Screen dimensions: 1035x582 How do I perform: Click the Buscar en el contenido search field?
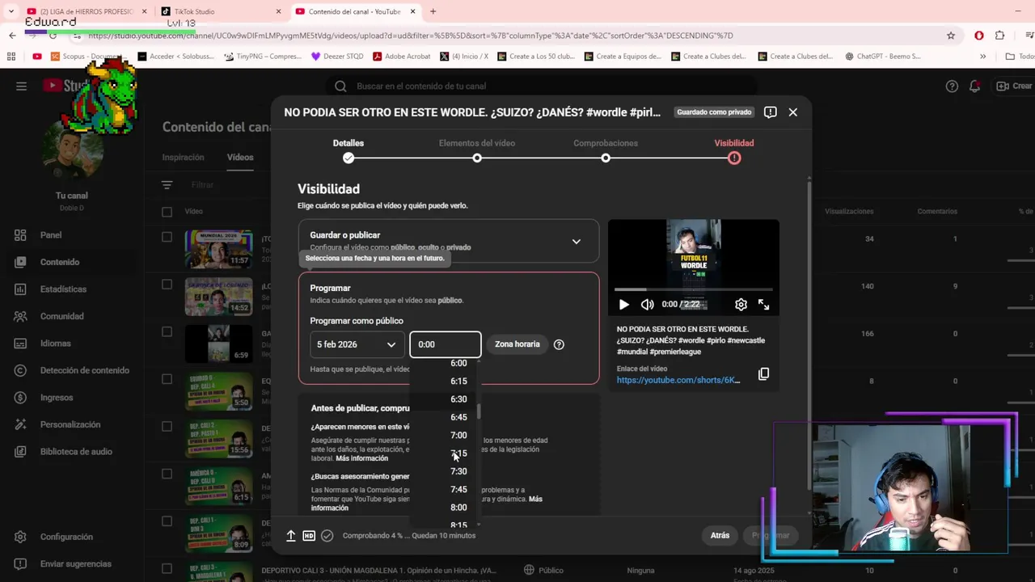542,86
